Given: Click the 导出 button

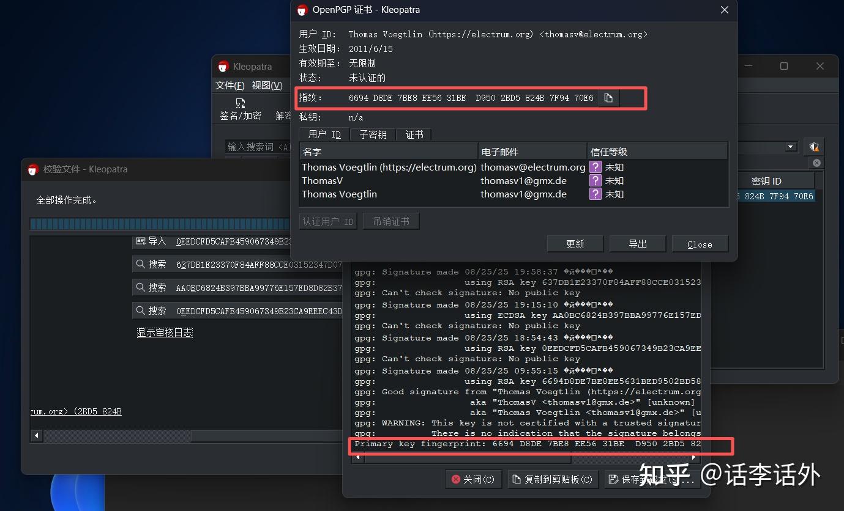Looking at the screenshot, I should (x=638, y=244).
